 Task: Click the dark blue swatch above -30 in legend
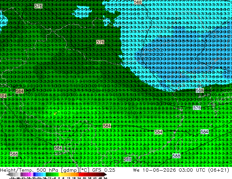34,174
